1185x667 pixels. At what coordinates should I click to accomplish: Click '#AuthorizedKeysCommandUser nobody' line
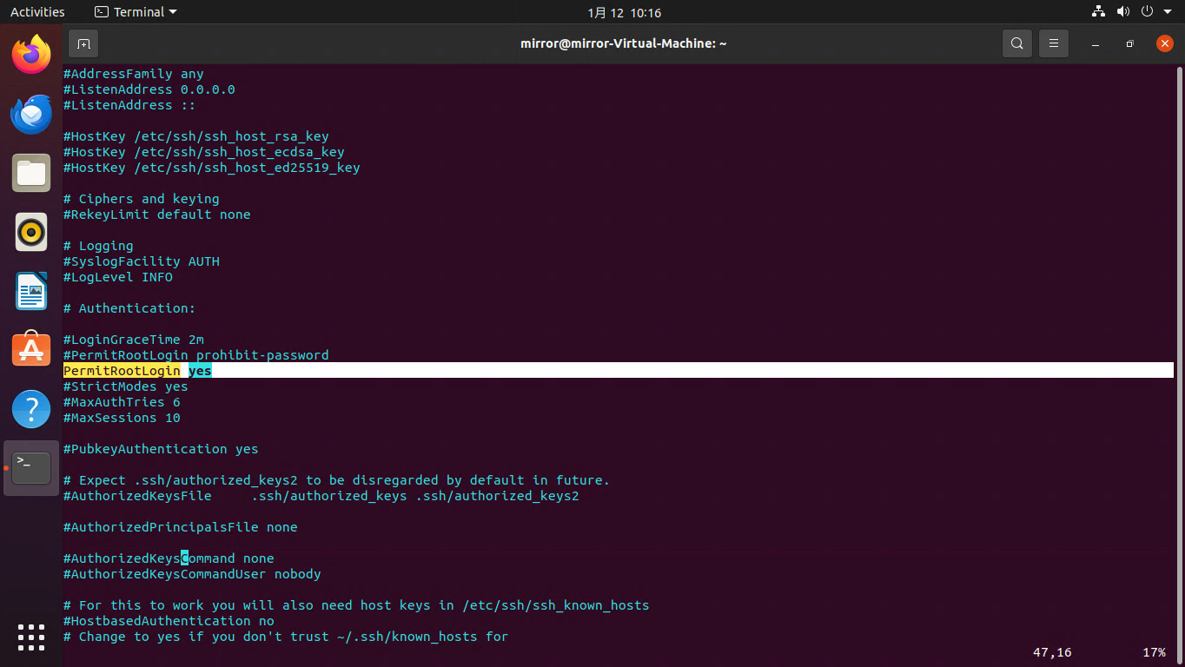click(192, 574)
